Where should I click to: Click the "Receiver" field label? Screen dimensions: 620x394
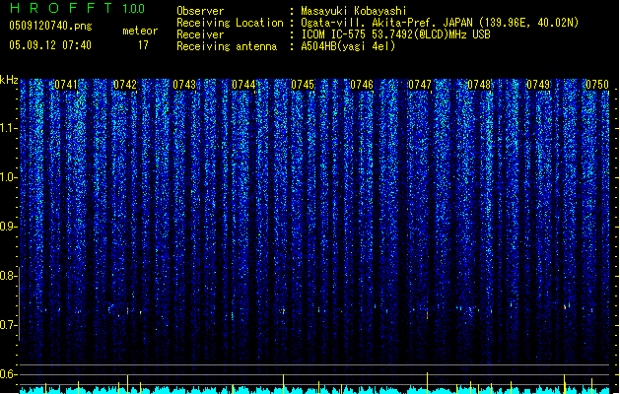pyautogui.click(x=200, y=34)
